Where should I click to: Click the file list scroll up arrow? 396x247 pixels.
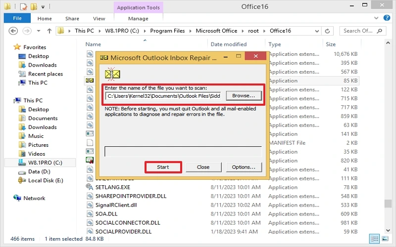[x=388, y=43]
